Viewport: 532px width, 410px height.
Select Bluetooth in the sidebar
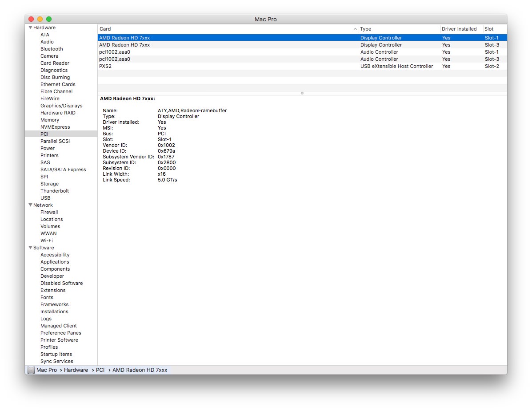52,49
